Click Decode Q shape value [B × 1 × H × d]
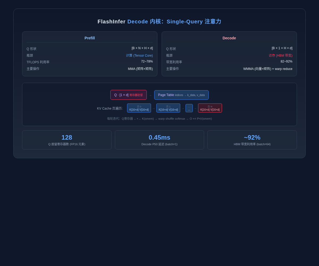 (282, 48)
